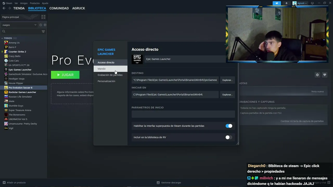Open the Productos menu

coord(35,3)
